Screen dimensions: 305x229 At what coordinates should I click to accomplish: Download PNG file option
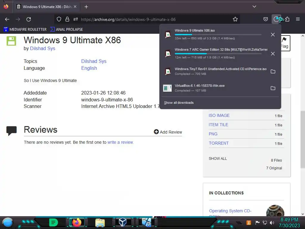point(213,134)
